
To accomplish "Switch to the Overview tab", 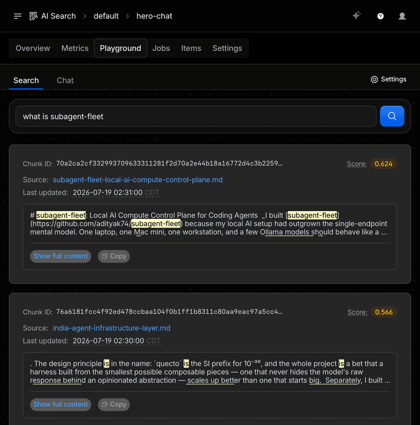I will pos(33,48).
